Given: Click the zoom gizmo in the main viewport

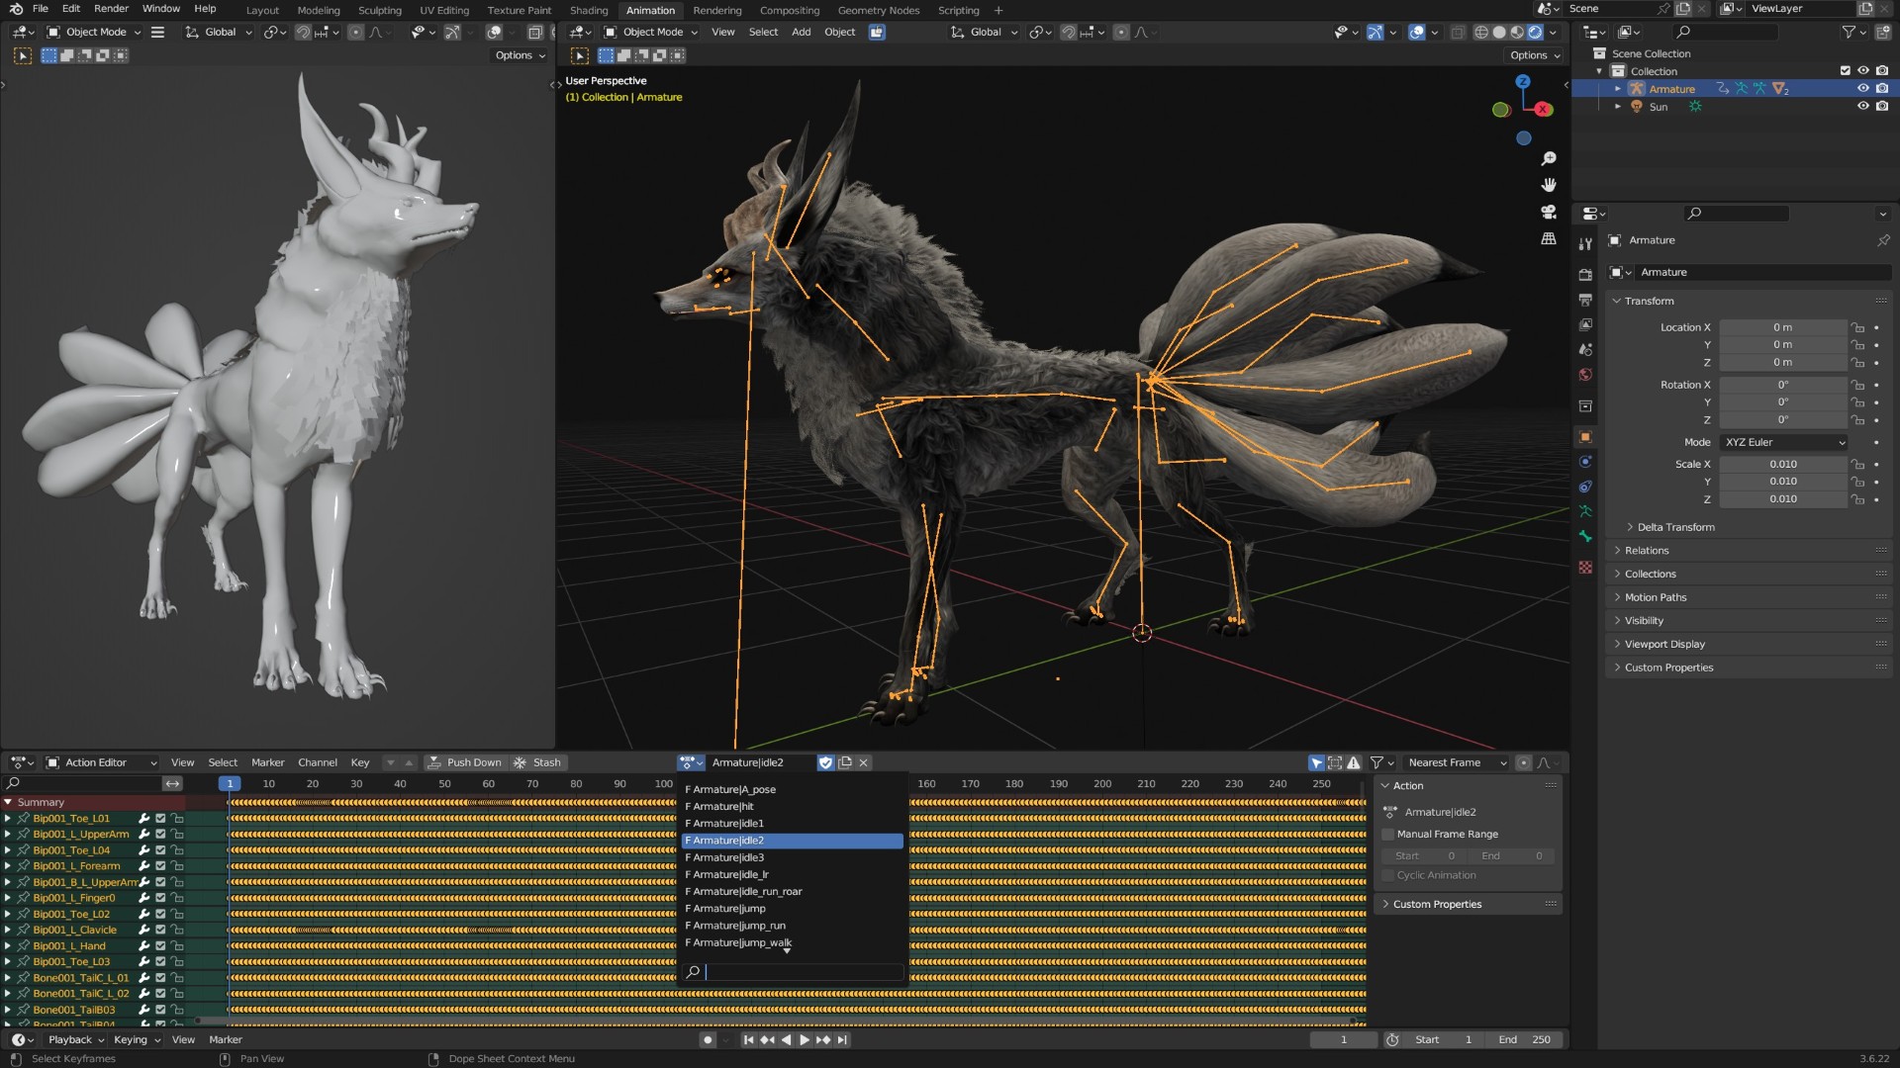Looking at the screenshot, I should click(x=1549, y=158).
